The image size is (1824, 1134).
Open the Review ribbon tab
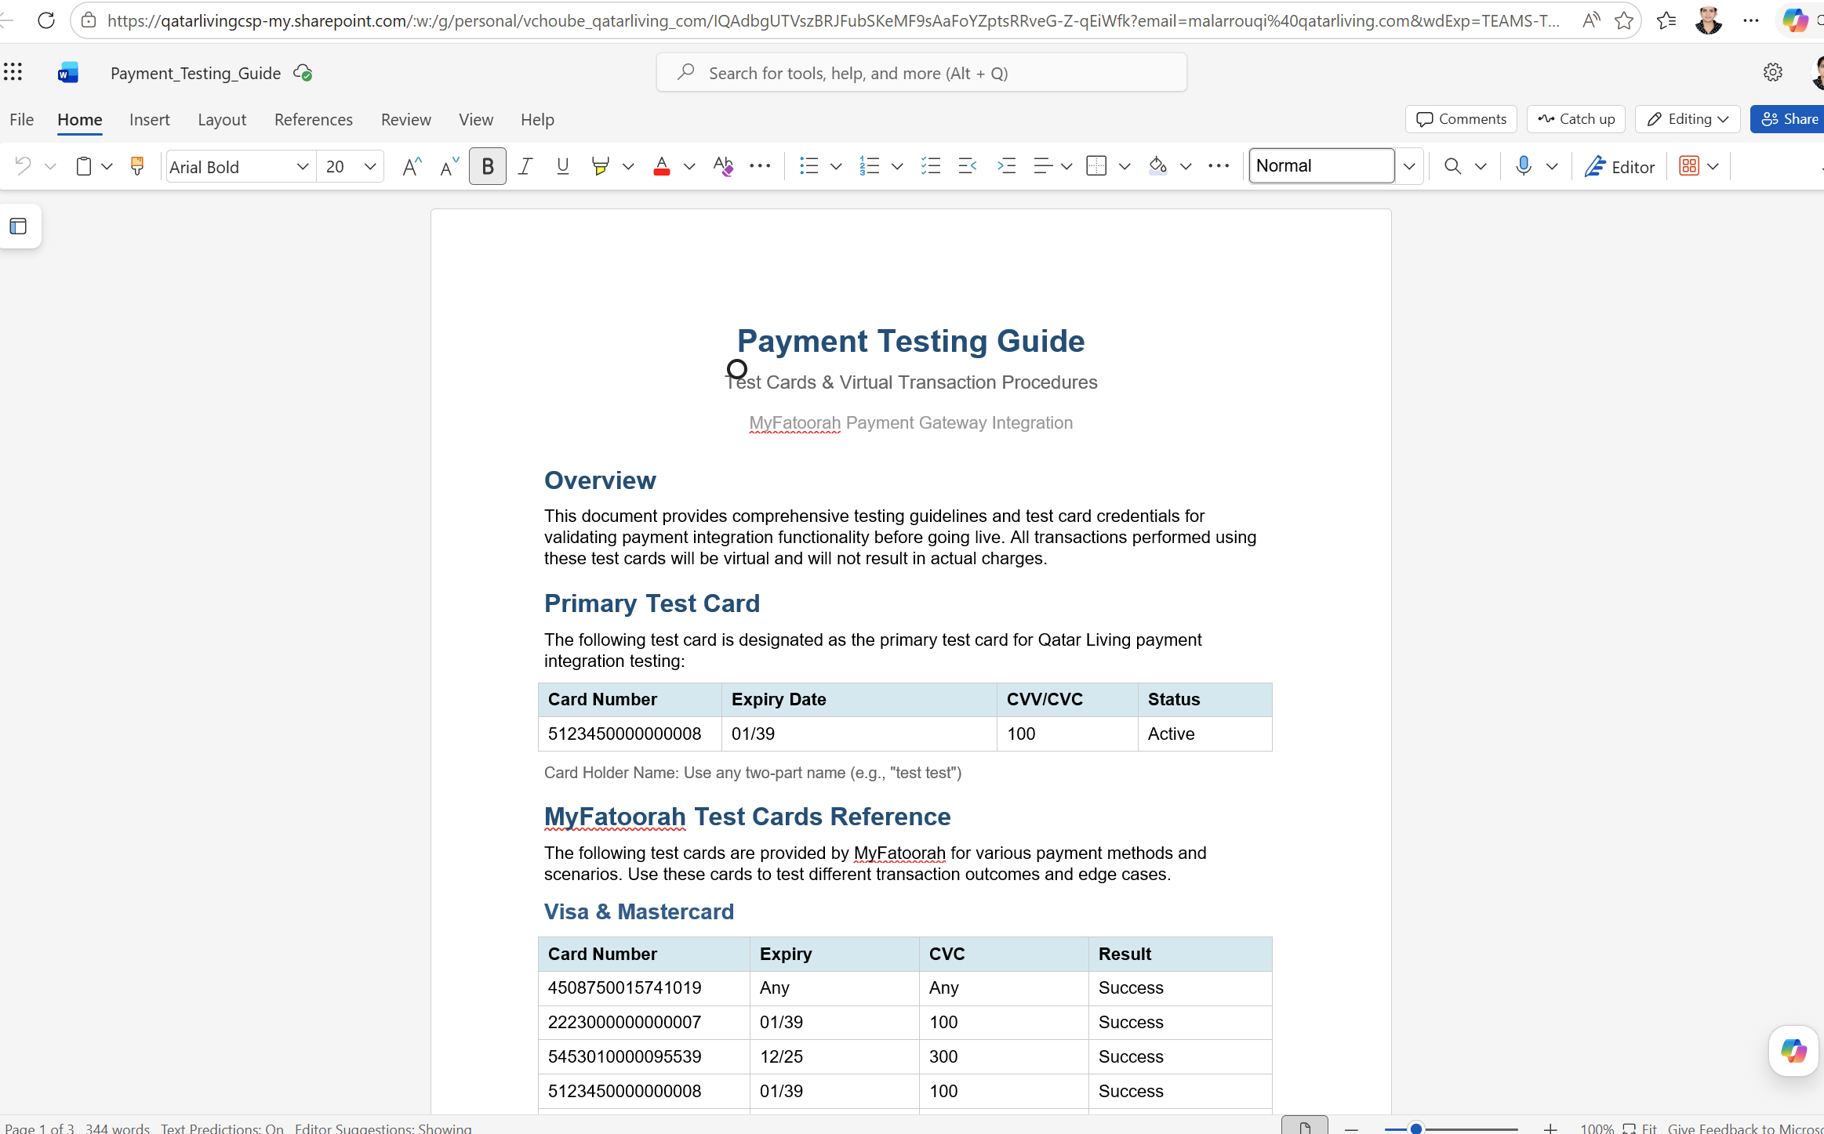coord(406,119)
